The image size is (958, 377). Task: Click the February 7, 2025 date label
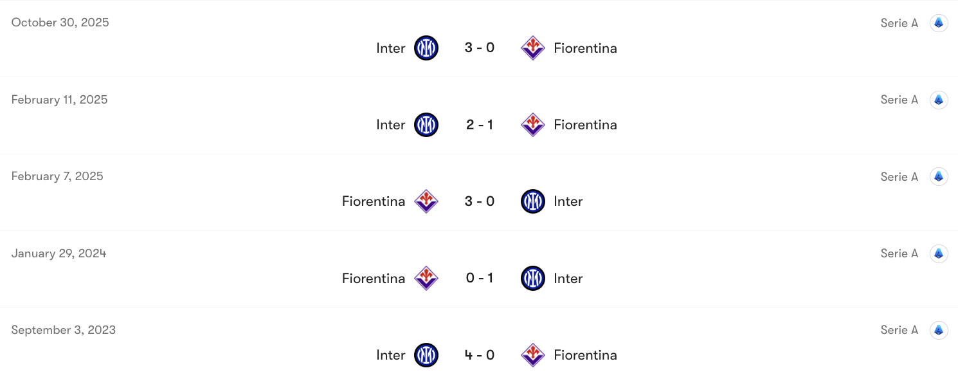click(x=57, y=176)
